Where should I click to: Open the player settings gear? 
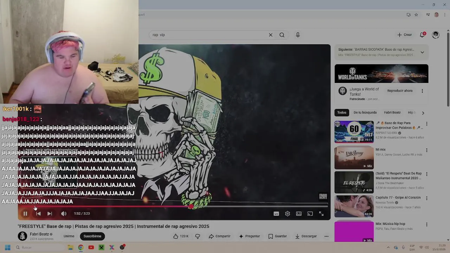click(x=288, y=214)
